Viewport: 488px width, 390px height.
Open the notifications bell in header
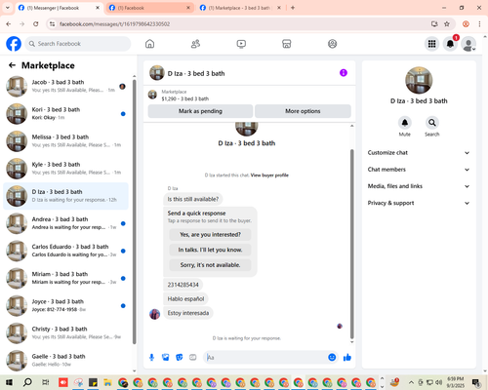pos(450,44)
